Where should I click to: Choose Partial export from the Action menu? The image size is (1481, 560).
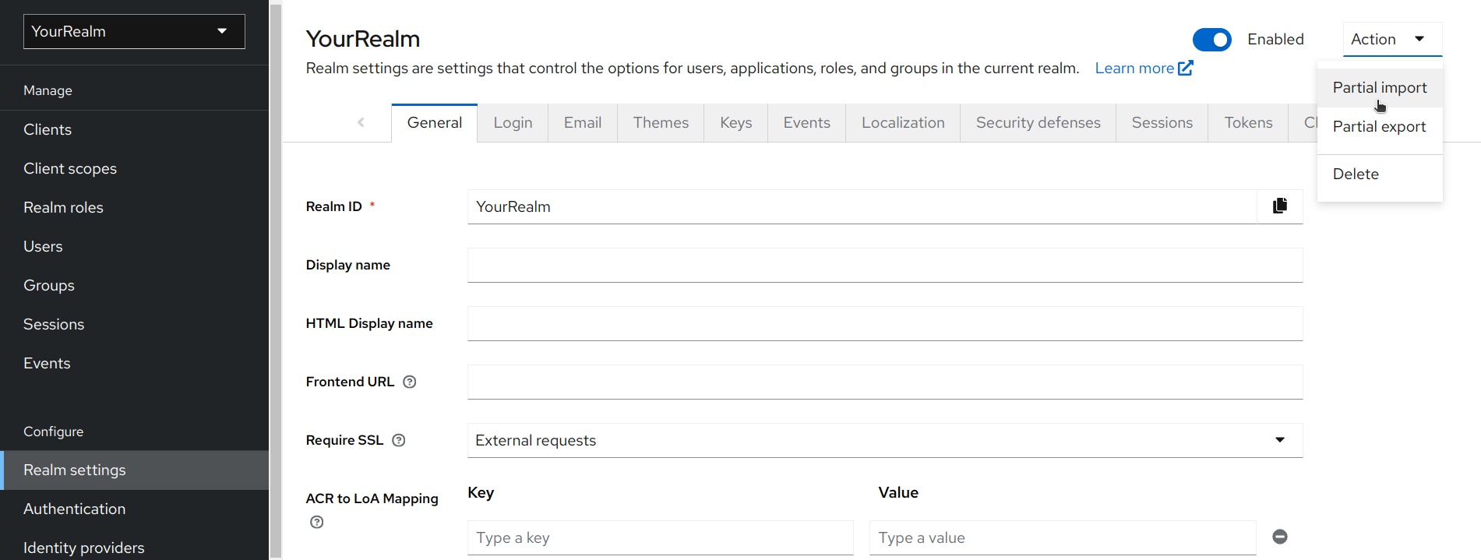1379,127
